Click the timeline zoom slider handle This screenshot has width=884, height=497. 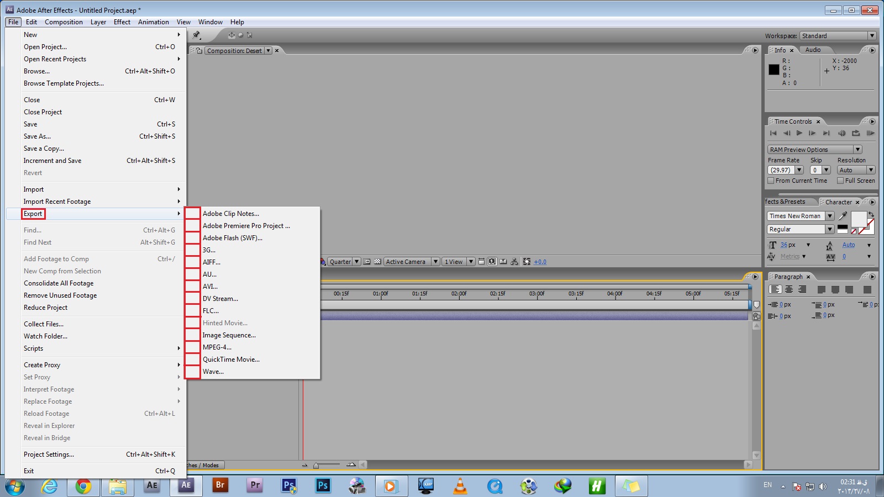click(x=316, y=466)
